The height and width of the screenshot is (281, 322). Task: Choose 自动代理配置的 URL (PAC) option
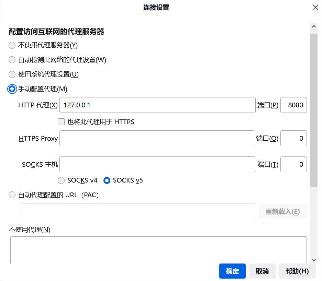[12, 195]
